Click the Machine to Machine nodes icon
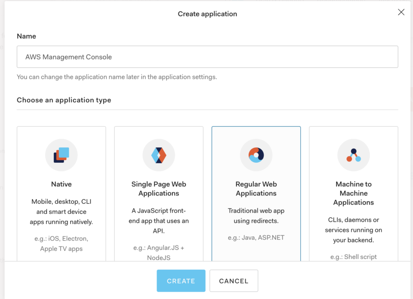413x299 pixels. pos(353,155)
